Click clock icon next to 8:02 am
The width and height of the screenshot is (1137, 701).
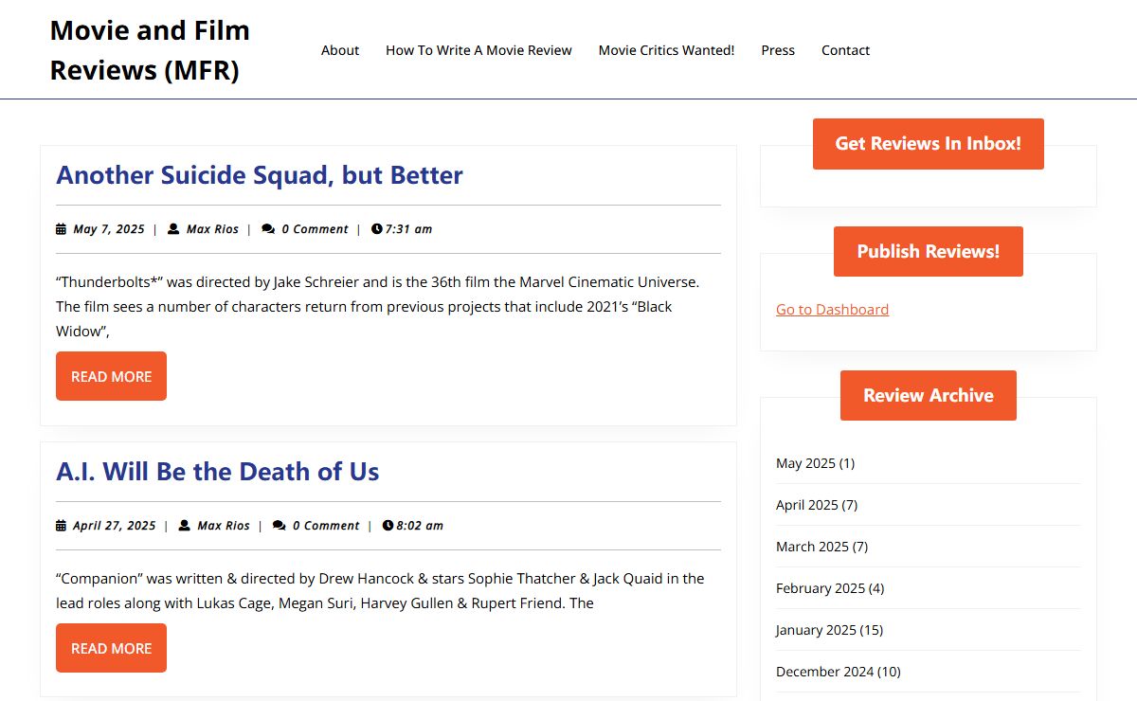tap(388, 526)
